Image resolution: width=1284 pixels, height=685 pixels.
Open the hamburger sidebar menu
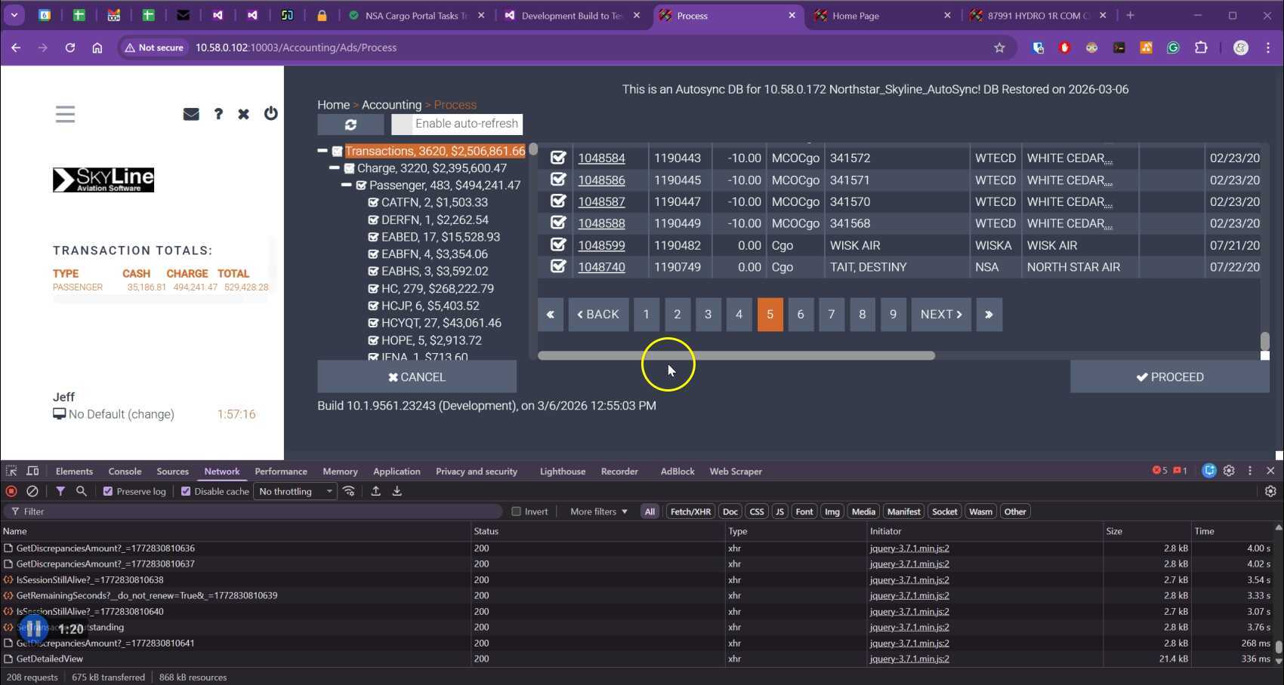(x=65, y=114)
